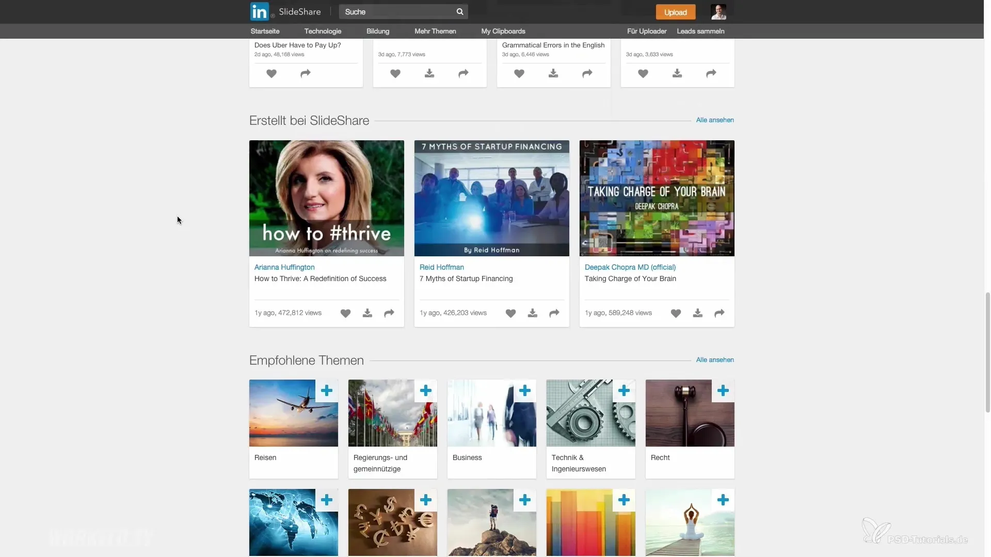Open 7 Myths of Startup Financing thumbnail
This screenshot has height=557, width=991.
coord(492,198)
